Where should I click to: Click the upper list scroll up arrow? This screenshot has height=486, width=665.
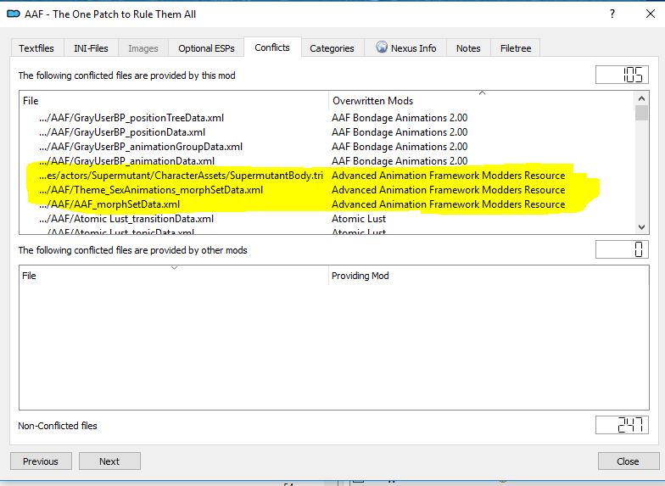click(x=641, y=98)
